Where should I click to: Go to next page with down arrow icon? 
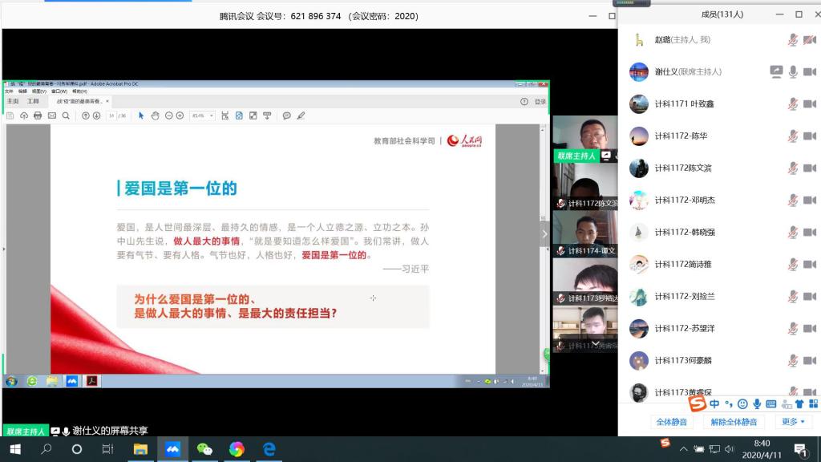point(96,115)
